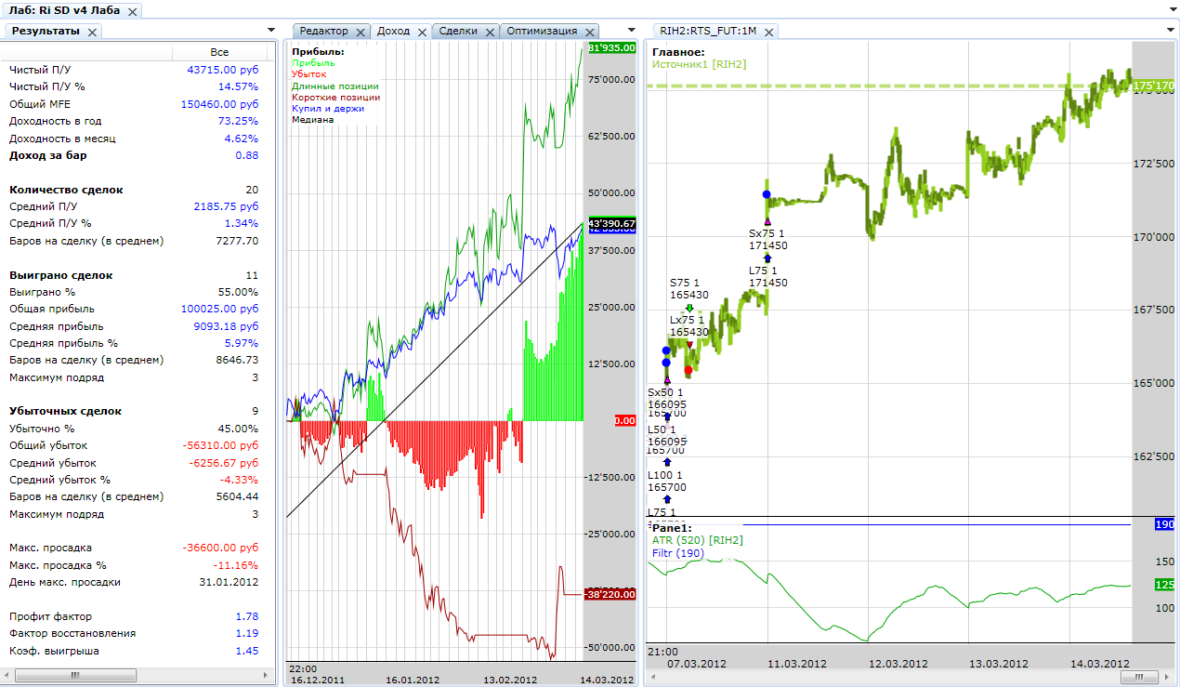
Task: Click the 'Главное:' pane title on chart
Action: [678, 52]
